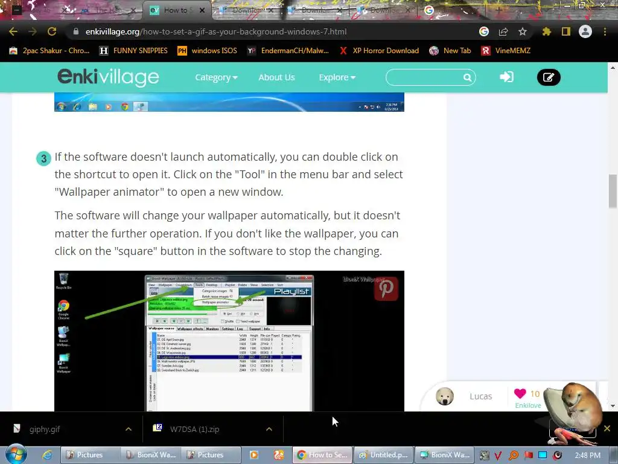Click the black write-post pencil button

tap(549, 77)
